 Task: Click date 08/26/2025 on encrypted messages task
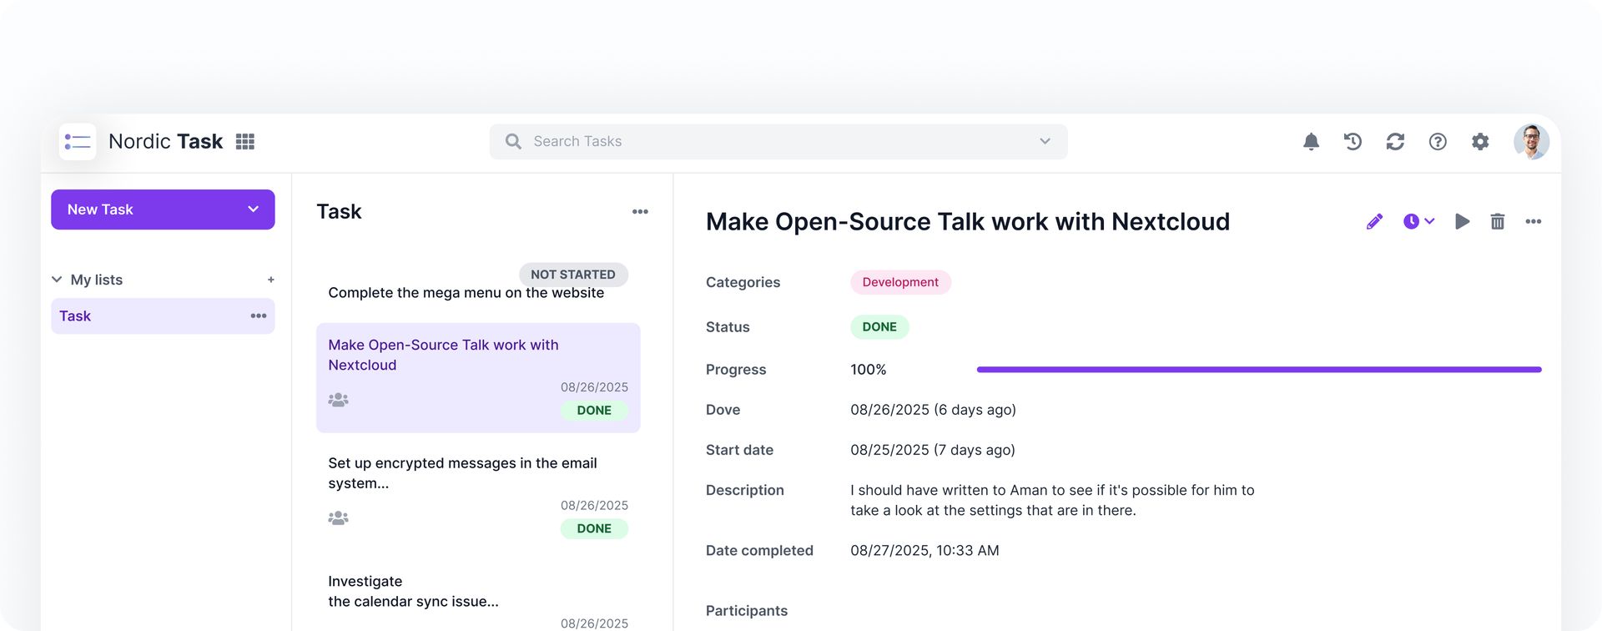(x=594, y=506)
